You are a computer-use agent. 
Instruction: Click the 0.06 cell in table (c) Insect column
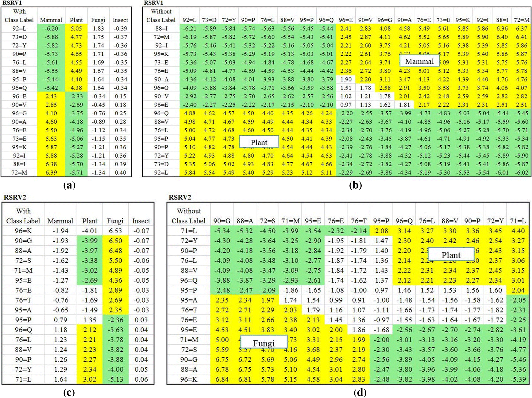coord(141,379)
